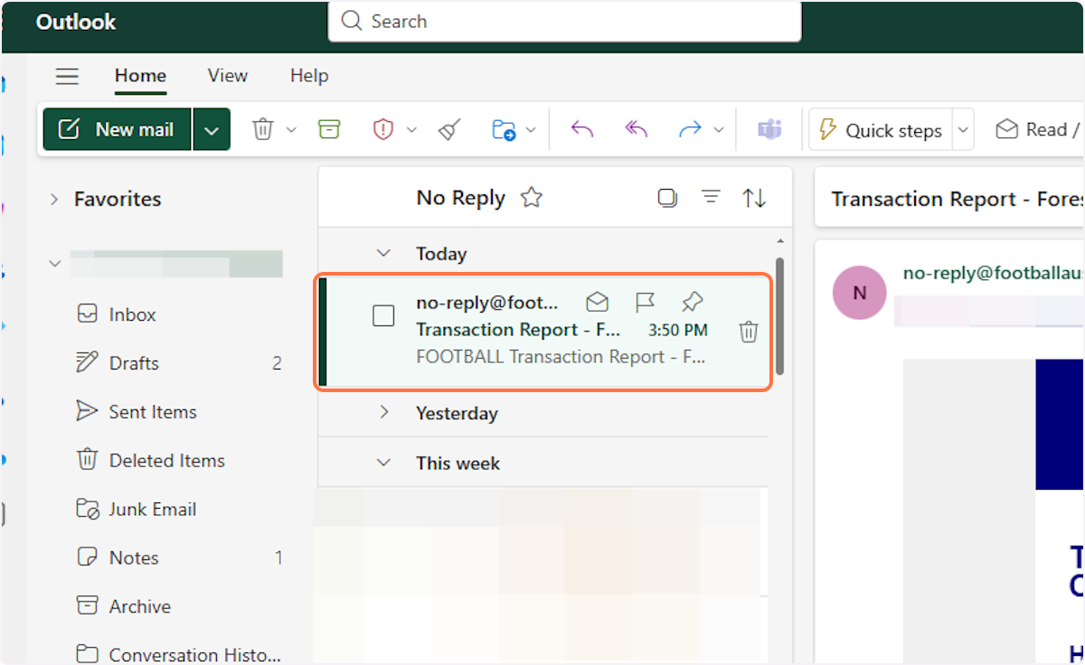
Task: Open the Delete options dropdown arrow
Action: (x=291, y=130)
